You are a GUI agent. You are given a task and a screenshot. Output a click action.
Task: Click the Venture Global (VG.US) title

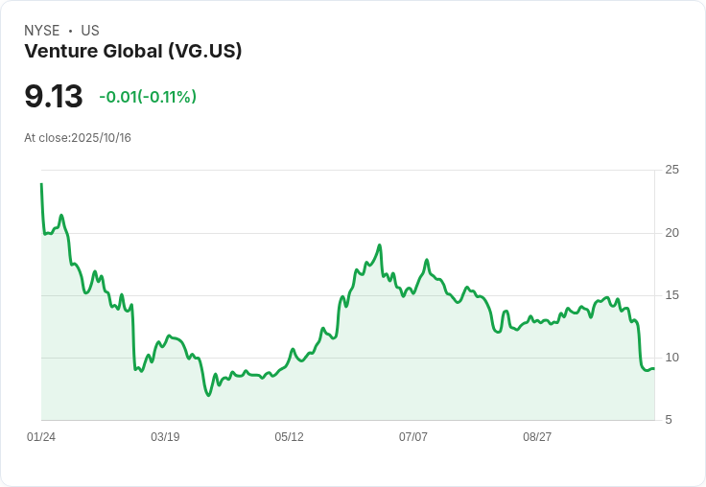point(133,51)
